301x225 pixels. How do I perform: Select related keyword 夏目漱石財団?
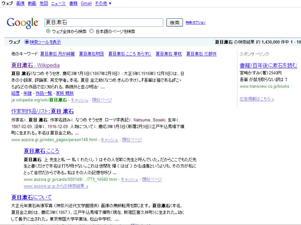(92, 54)
